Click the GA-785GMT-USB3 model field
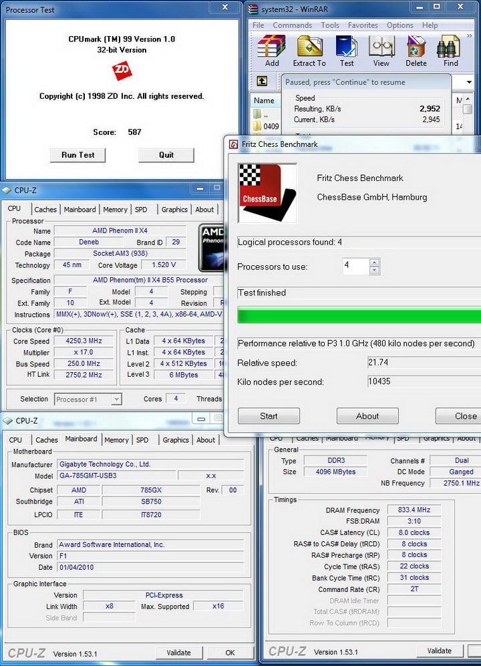Viewport: 481px width, 666px height. coord(116,476)
